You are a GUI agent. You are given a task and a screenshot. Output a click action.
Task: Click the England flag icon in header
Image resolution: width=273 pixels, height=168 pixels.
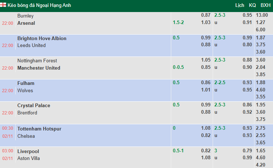(4, 5)
